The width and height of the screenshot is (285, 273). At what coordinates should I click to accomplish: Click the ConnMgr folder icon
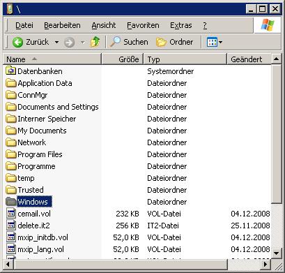(x=10, y=95)
